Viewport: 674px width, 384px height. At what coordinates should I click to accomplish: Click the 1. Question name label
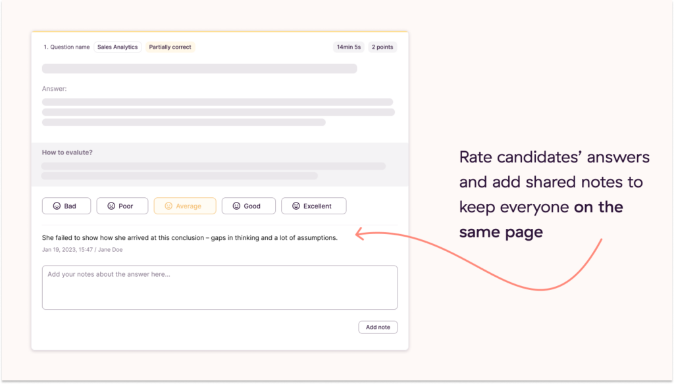[66, 47]
